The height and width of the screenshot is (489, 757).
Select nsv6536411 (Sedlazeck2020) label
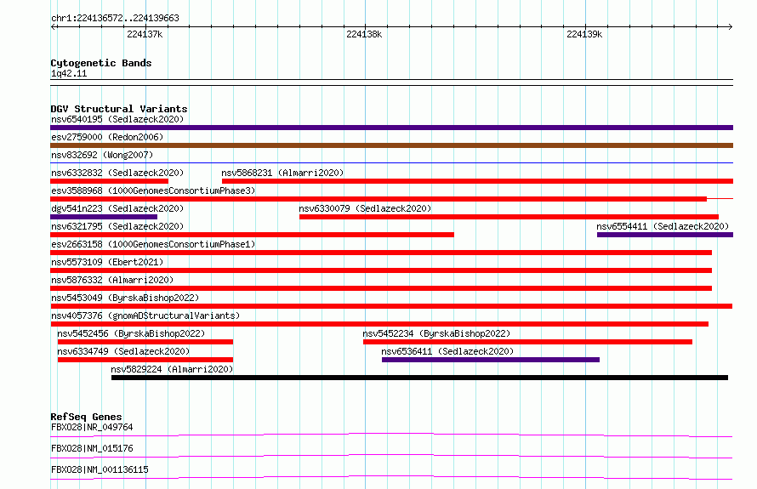447,351
